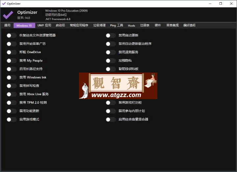This screenshot has height=172, width=237.
Task: Open the Ping 工具 tab
Action: [117, 25]
